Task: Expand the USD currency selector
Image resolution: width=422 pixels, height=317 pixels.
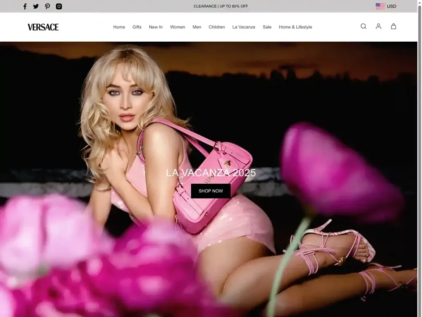Action: pyautogui.click(x=392, y=6)
